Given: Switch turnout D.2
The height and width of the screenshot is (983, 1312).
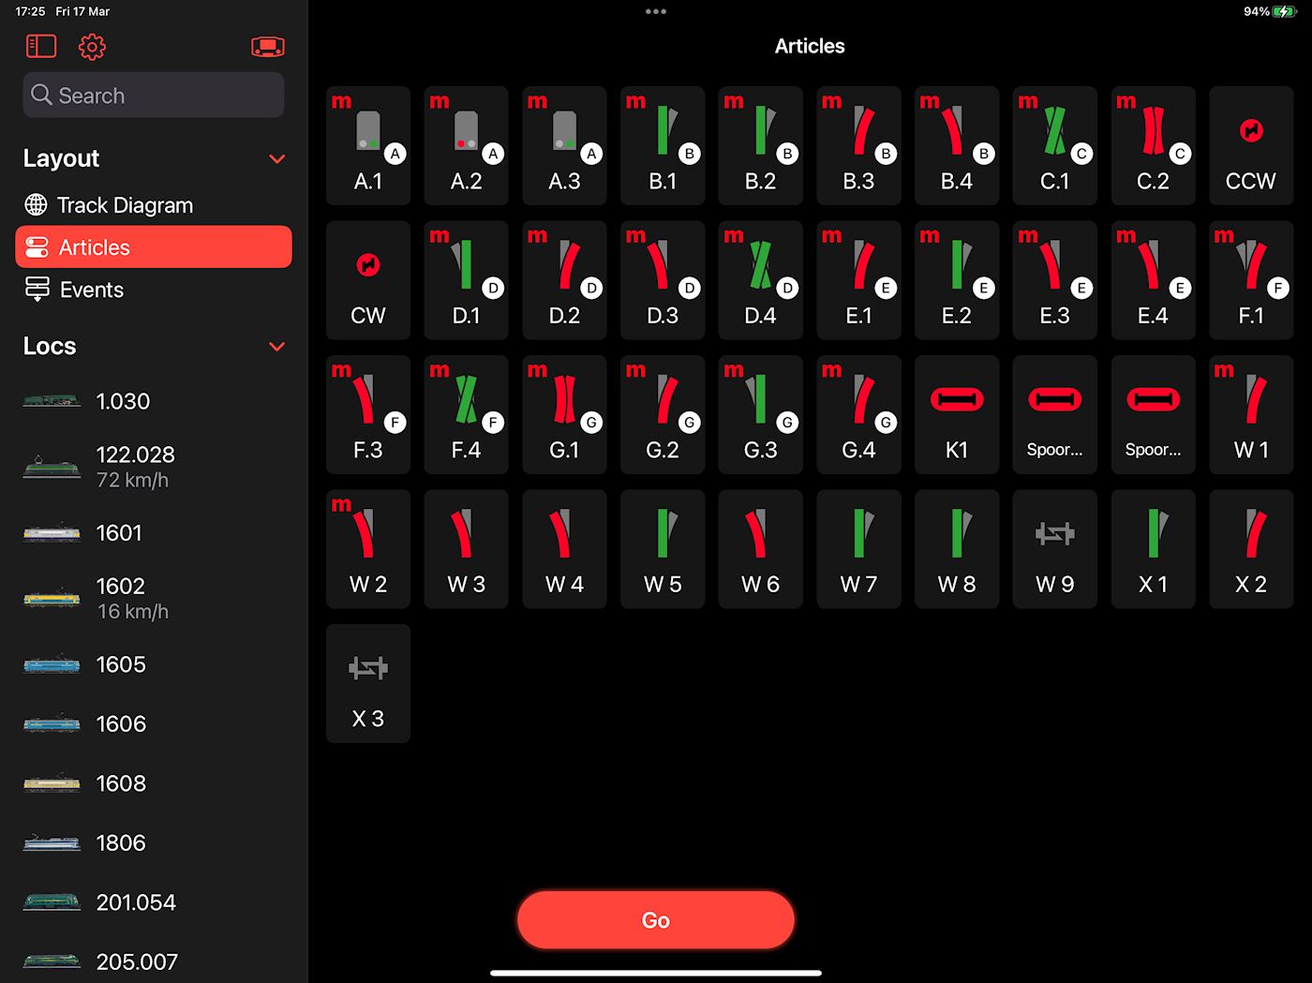Looking at the screenshot, I should point(564,280).
